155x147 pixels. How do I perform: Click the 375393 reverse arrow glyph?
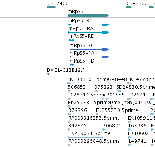pyautogui.click(x=96, y=91)
